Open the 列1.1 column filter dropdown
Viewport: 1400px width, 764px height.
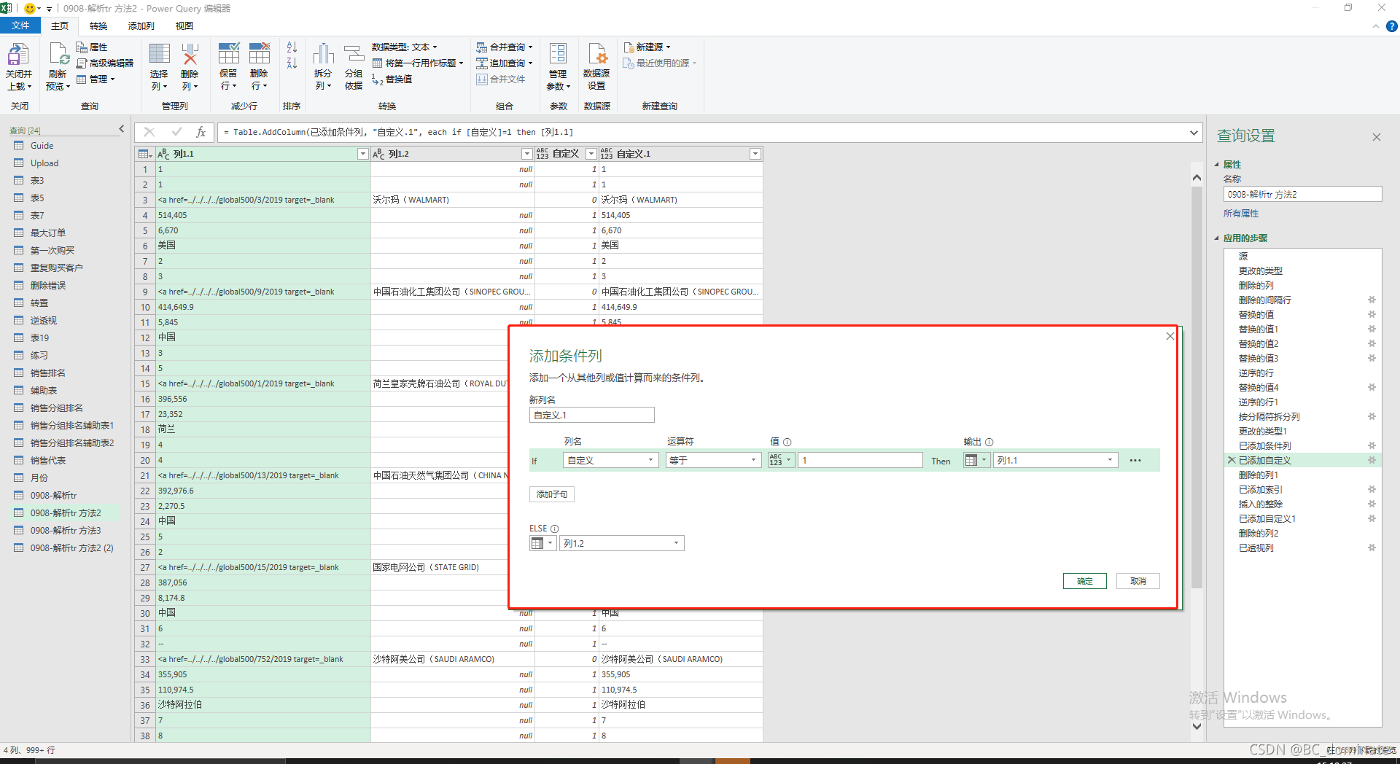[362, 154]
